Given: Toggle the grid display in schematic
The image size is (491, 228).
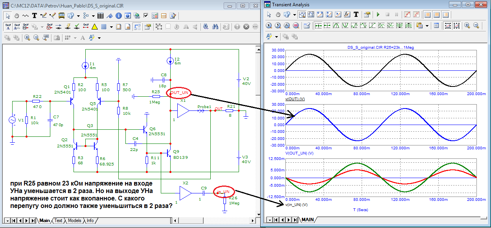Looking at the screenshot, I should [x=104, y=27].
